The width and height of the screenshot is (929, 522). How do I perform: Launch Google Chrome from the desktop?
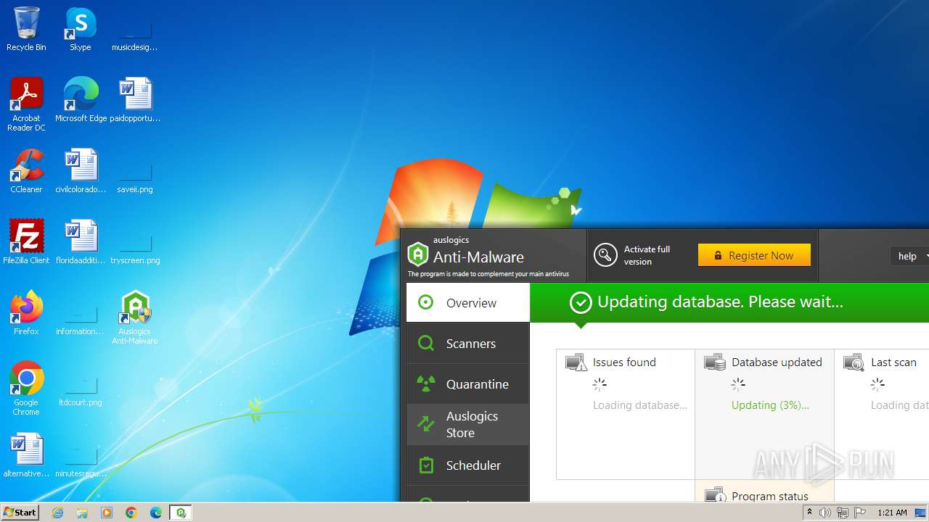point(26,389)
